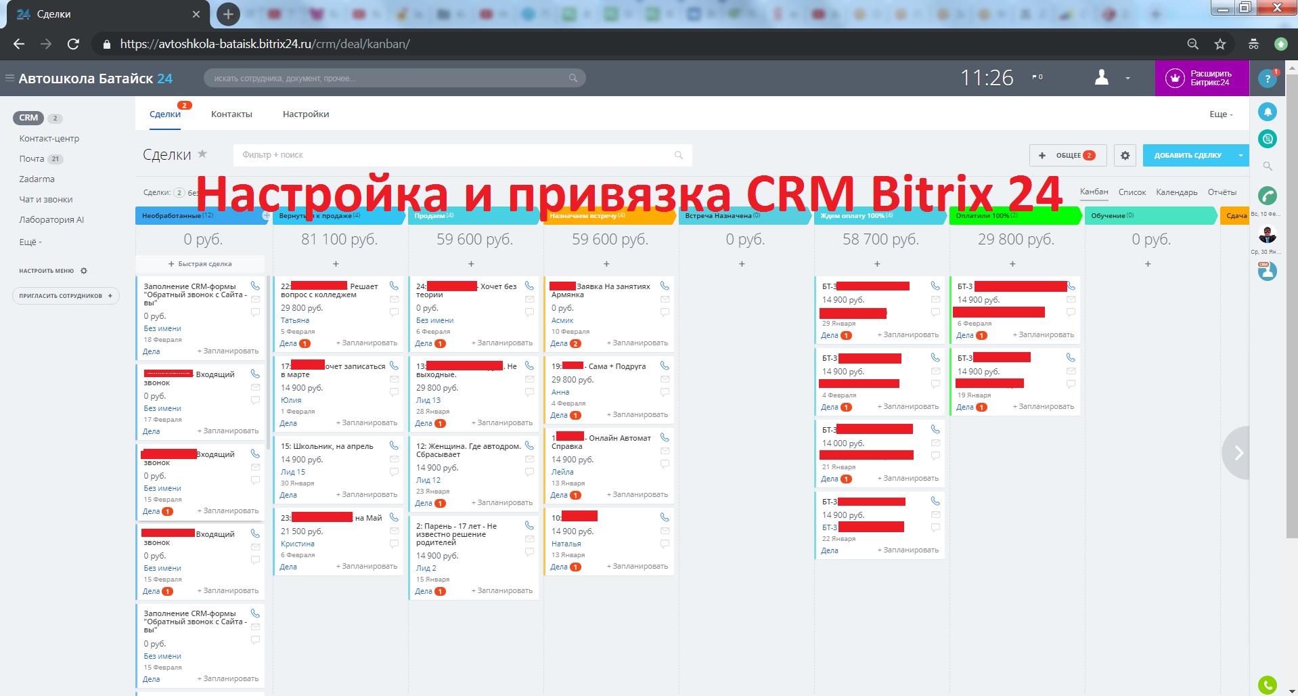The height and width of the screenshot is (696, 1298).
Task: Click the browser zoom magnifier icon in address bar
Action: [1193, 44]
